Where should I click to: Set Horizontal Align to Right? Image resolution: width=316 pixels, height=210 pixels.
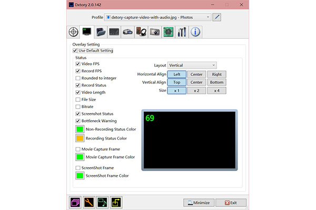click(216, 74)
